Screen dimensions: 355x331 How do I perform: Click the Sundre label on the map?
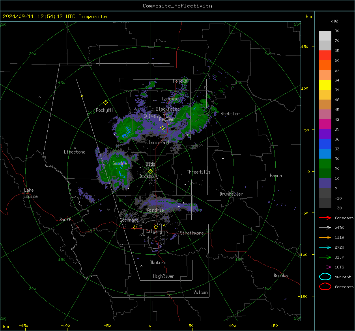(x=120, y=163)
